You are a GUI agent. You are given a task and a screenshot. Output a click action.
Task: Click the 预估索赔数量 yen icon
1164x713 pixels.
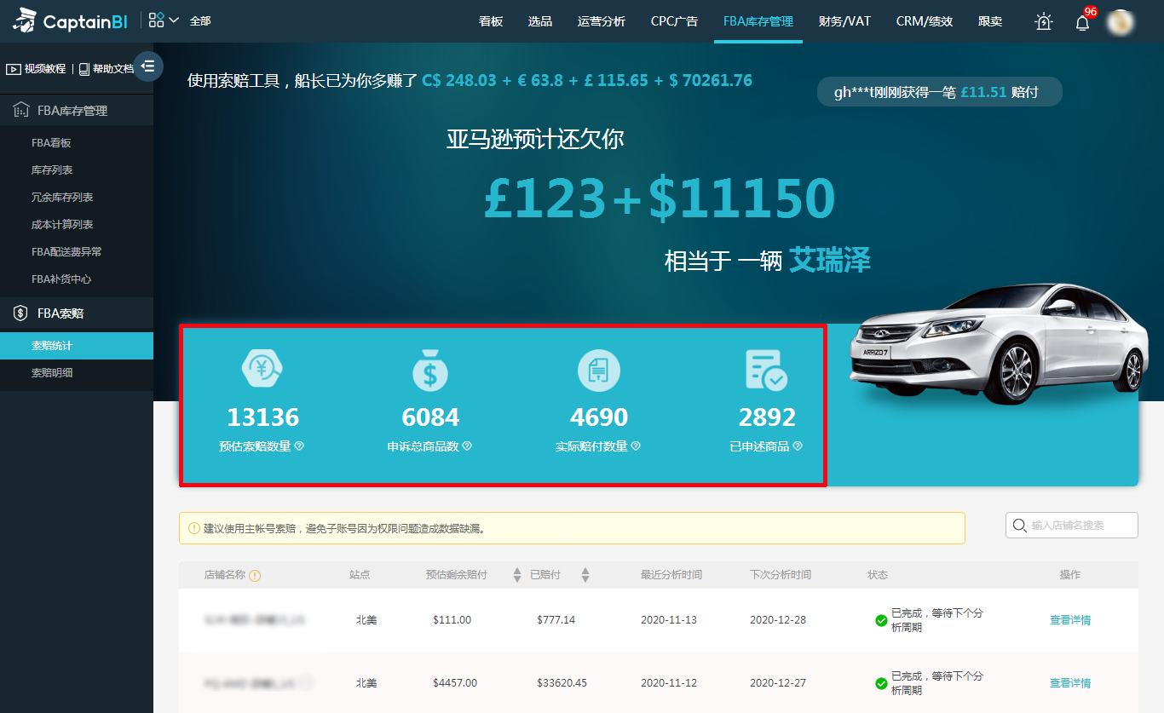click(x=262, y=370)
